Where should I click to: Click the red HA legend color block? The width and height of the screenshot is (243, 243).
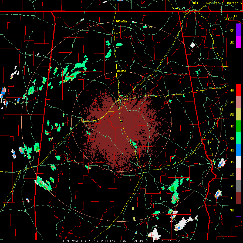click(238, 90)
